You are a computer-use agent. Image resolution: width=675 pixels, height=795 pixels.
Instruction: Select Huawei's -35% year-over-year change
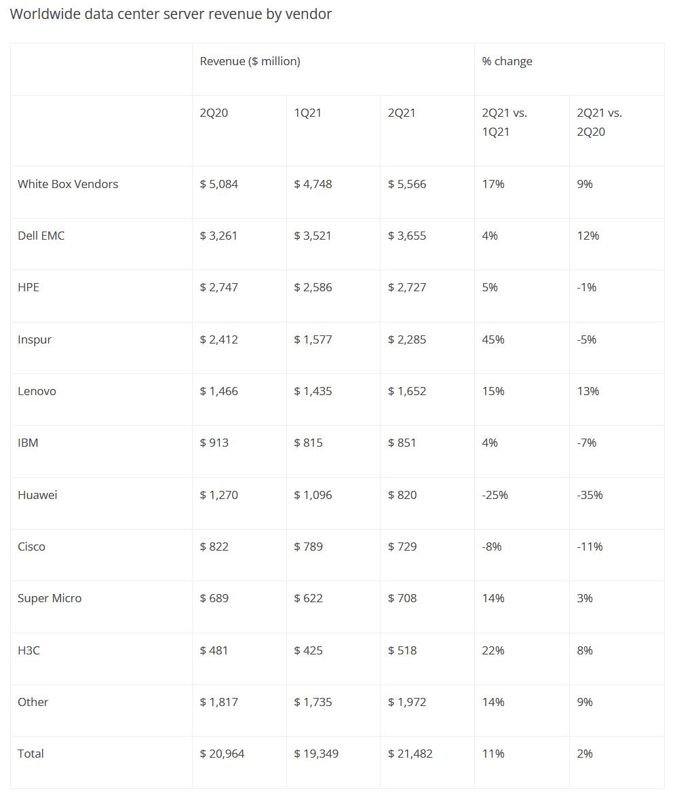tap(590, 495)
